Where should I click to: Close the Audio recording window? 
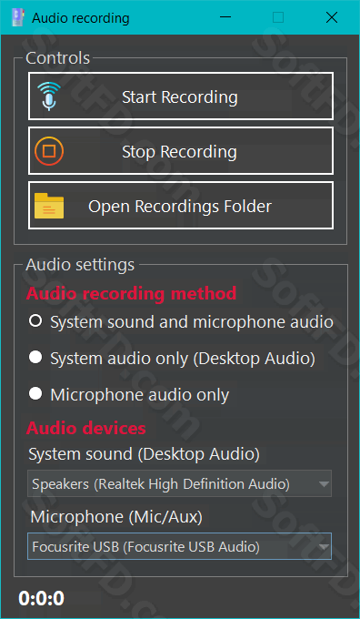[x=332, y=17]
